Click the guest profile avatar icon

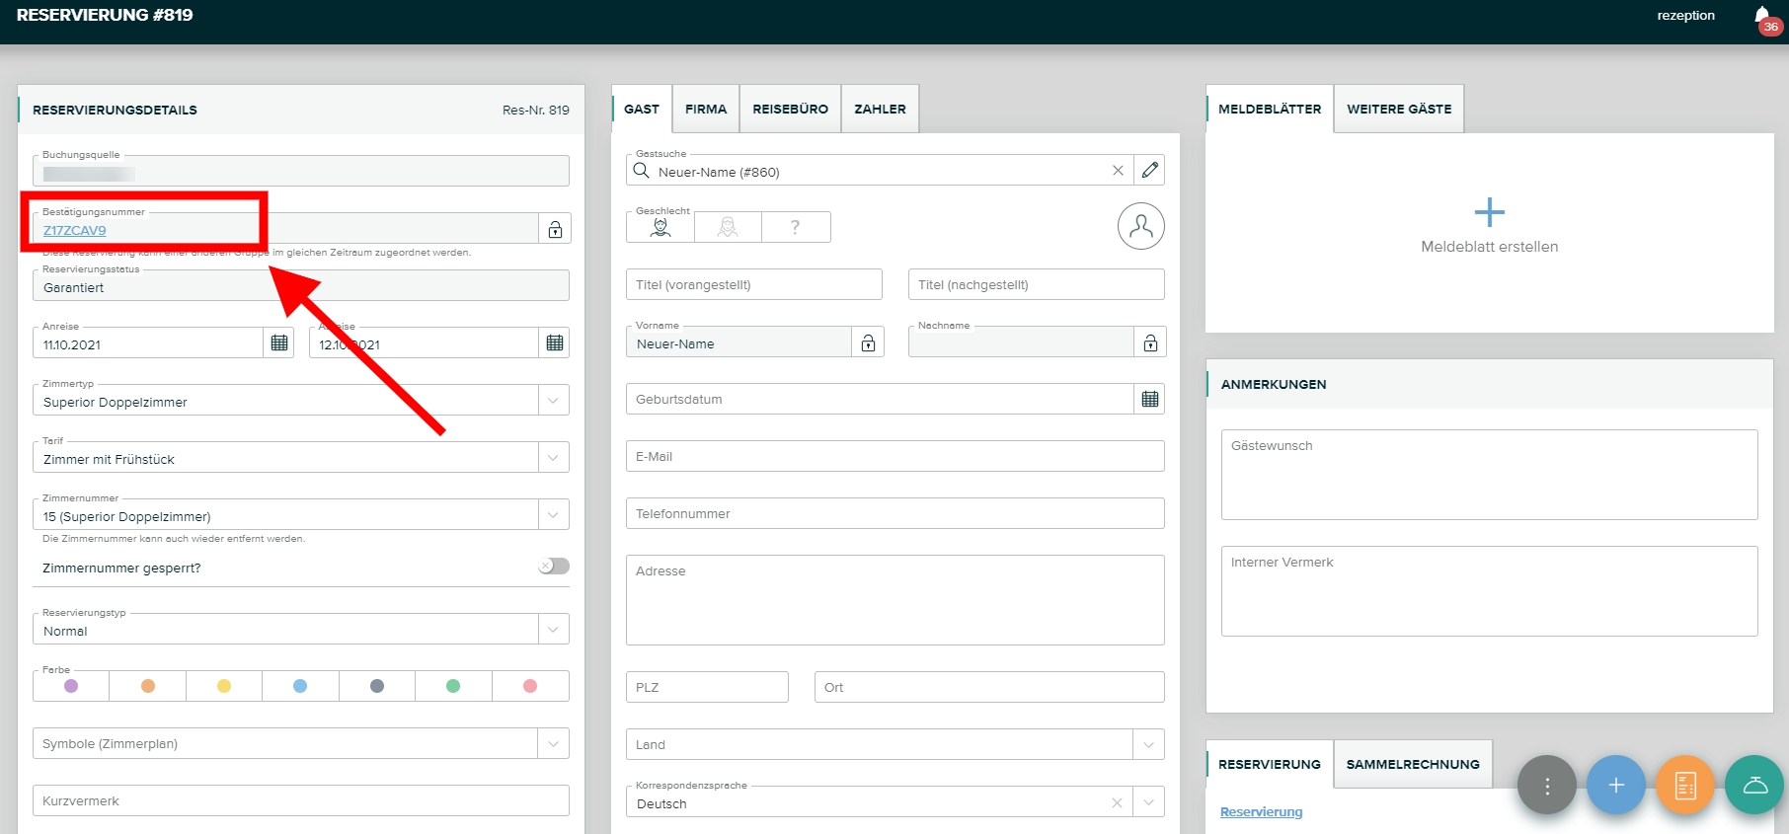tap(1140, 227)
